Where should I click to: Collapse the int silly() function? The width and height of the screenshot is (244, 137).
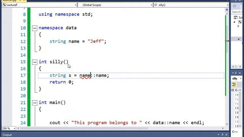pyautogui.click(x=35, y=62)
